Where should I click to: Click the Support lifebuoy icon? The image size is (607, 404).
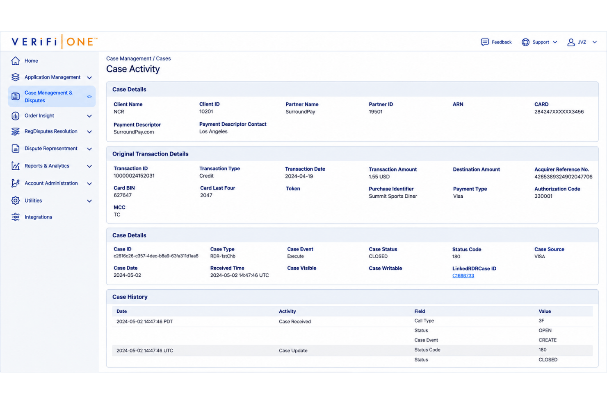[525, 42]
